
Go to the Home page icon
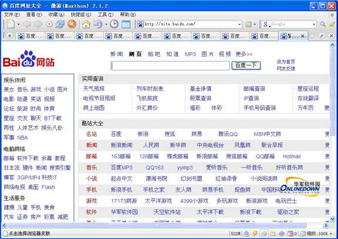tap(86, 24)
